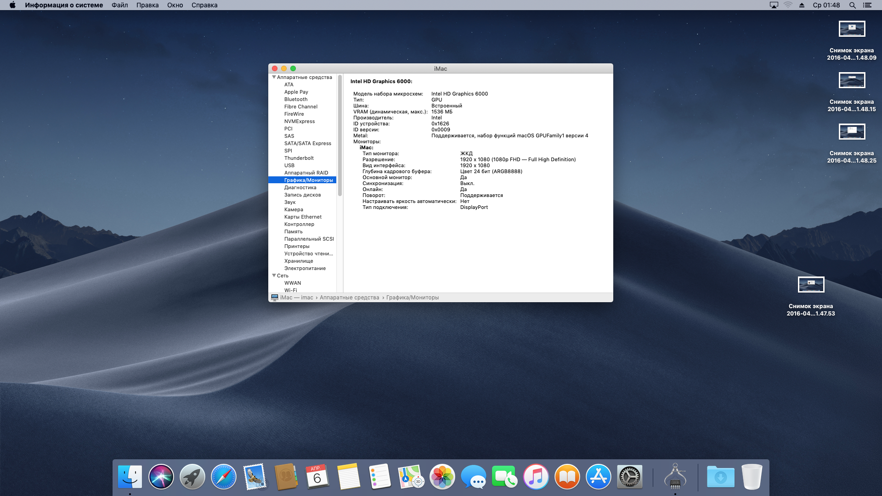Select Диагностика in sidebar
The width and height of the screenshot is (882, 496).
[302, 187]
